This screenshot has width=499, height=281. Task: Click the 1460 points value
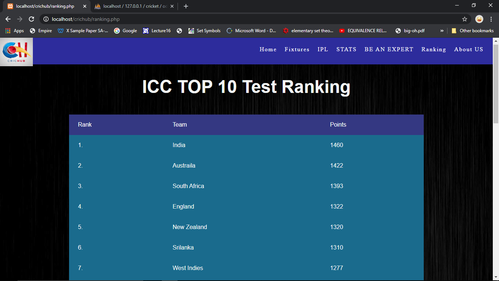click(x=337, y=145)
